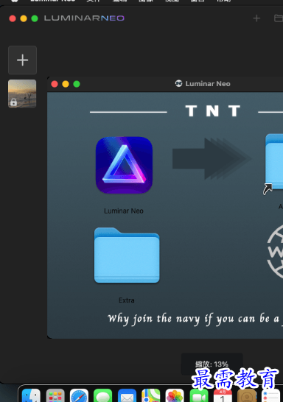Open Photos from the Dock
Viewport: 283px width, 402px height.
[x=175, y=395]
